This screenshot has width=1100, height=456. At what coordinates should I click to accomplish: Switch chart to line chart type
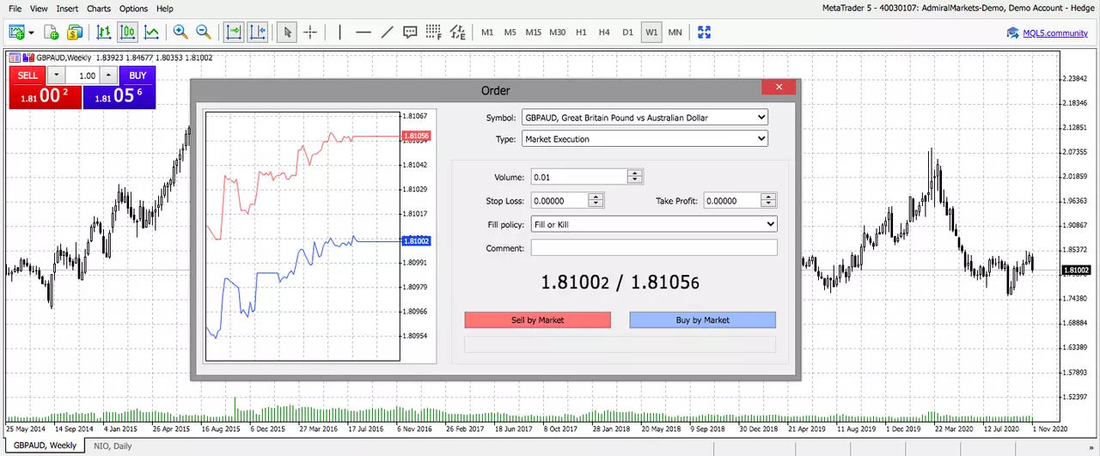(151, 33)
